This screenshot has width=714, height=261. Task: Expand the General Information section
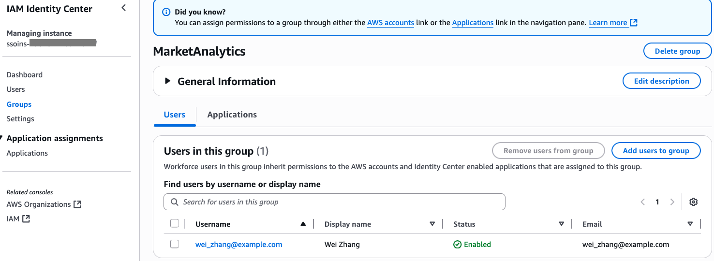pyautogui.click(x=168, y=81)
